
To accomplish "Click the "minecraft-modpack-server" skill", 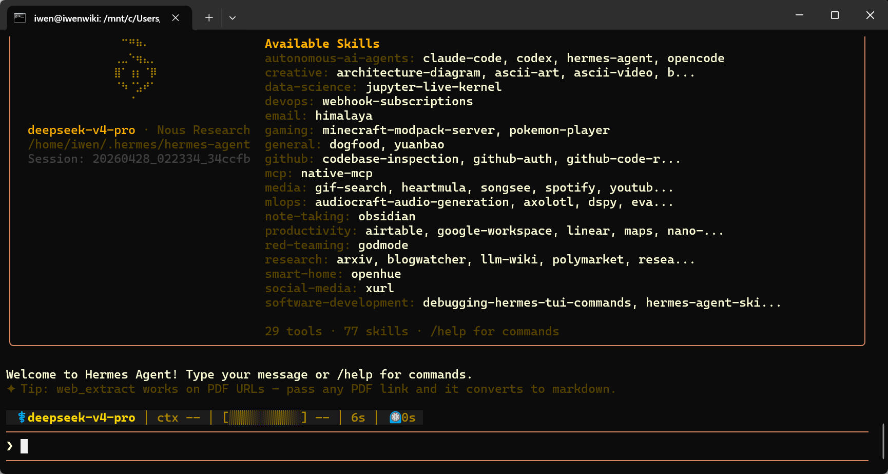I will point(409,130).
